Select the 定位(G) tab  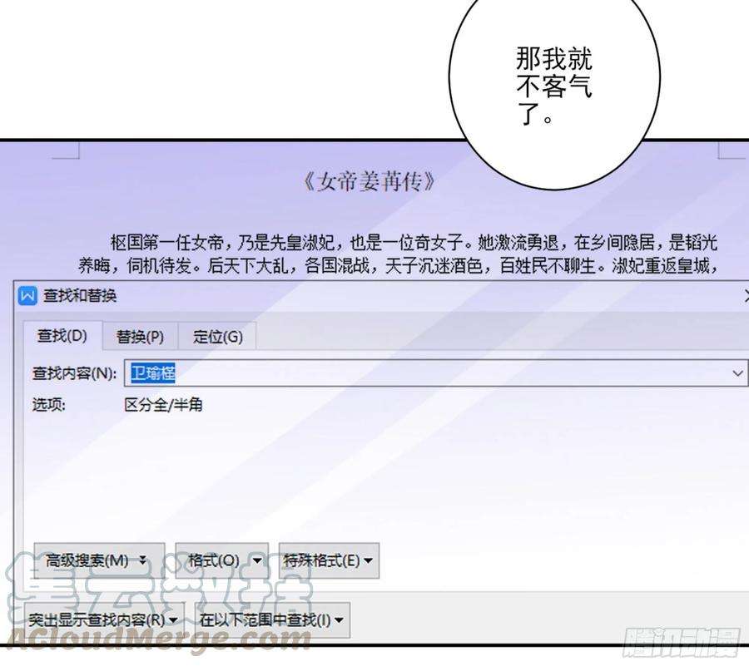click(x=217, y=337)
